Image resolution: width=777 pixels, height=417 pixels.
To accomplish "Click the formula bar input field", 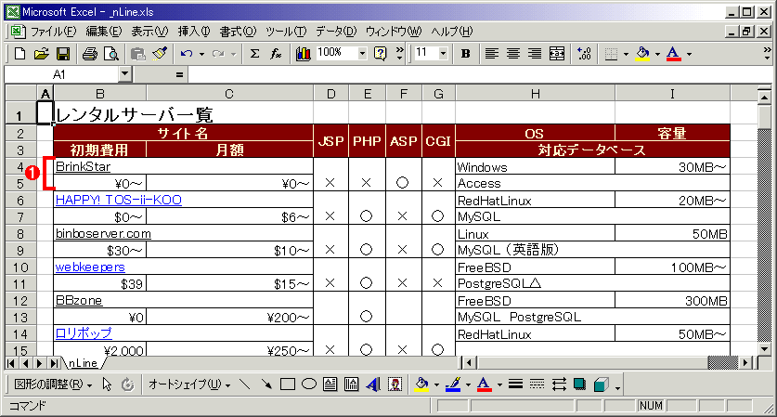I will 479,74.
